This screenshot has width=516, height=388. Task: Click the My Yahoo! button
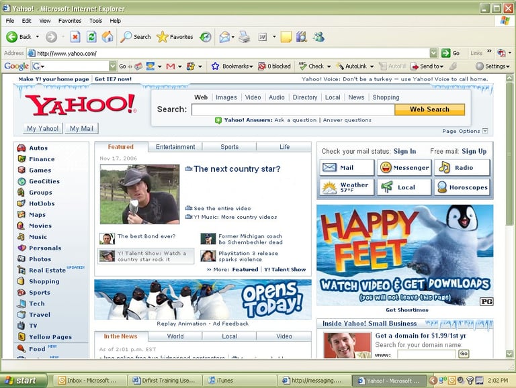point(43,129)
